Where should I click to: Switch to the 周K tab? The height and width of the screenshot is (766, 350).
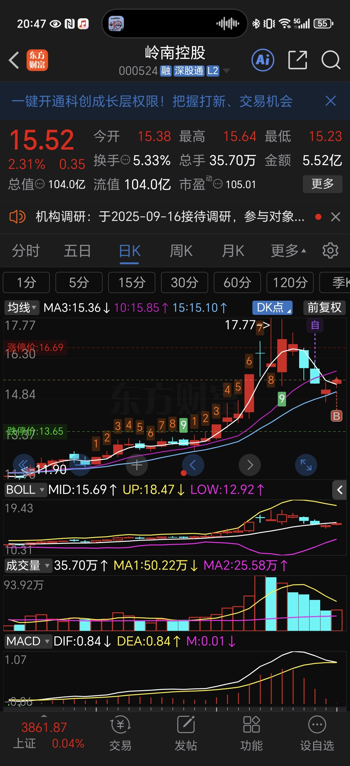pyautogui.click(x=181, y=251)
